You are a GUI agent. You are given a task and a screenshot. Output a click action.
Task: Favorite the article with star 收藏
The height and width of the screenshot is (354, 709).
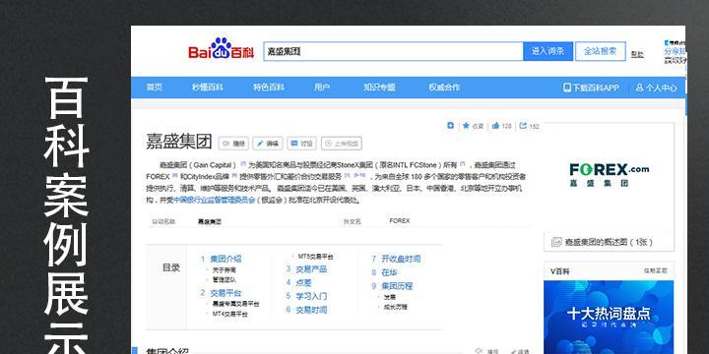click(x=473, y=126)
